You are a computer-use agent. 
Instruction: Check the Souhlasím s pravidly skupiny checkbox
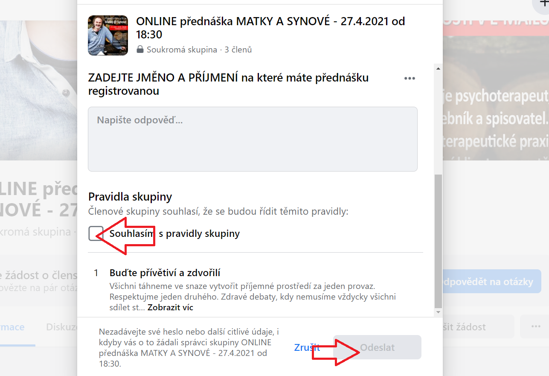[x=96, y=233]
